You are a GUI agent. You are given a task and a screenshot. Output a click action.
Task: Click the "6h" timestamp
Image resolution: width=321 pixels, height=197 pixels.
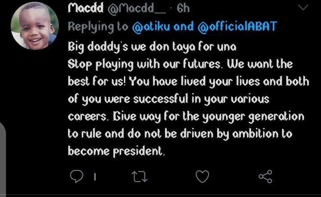point(183,8)
